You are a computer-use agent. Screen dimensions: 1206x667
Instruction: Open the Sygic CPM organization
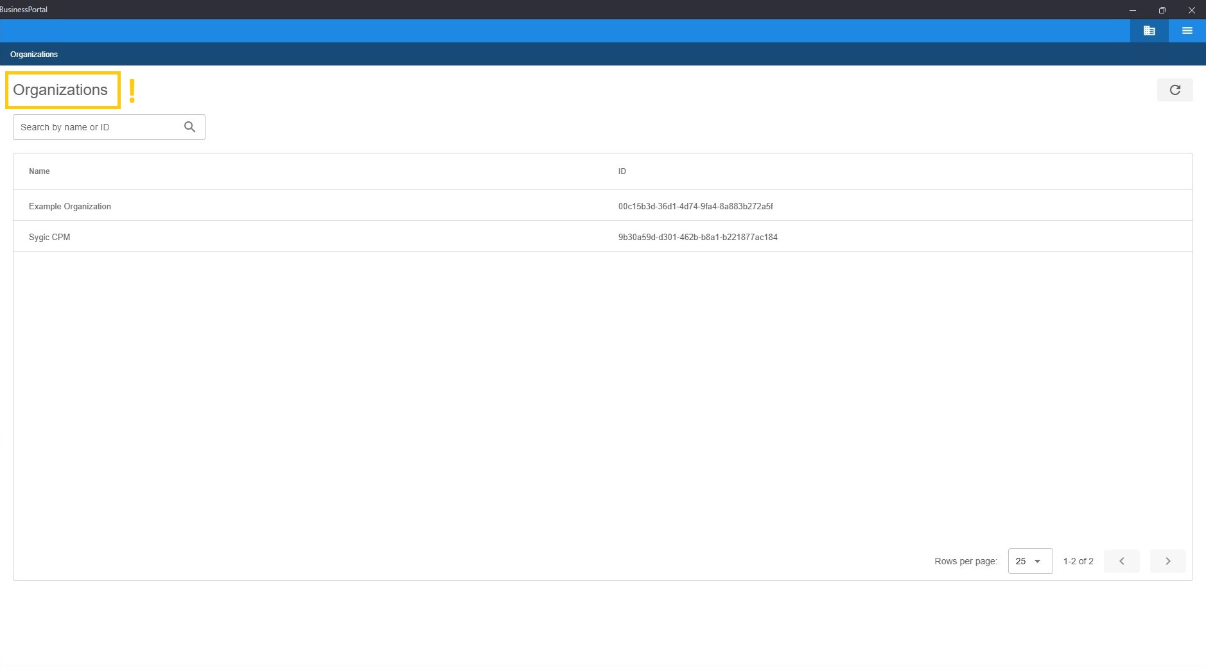[49, 237]
